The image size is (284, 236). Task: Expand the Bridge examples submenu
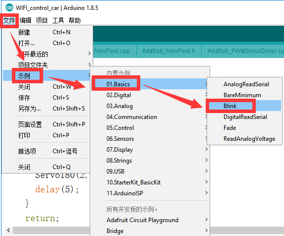coord(150,231)
